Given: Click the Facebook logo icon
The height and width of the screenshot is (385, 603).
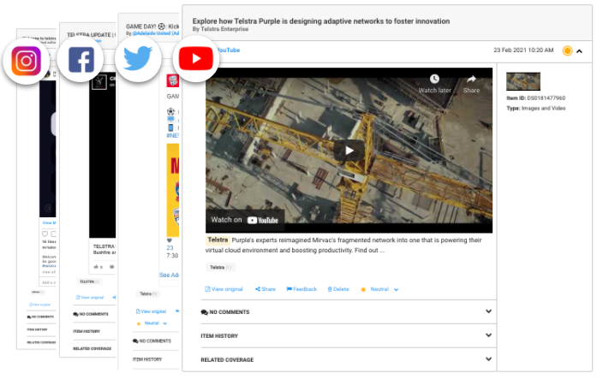Looking at the screenshot, I should coord(81,60).
